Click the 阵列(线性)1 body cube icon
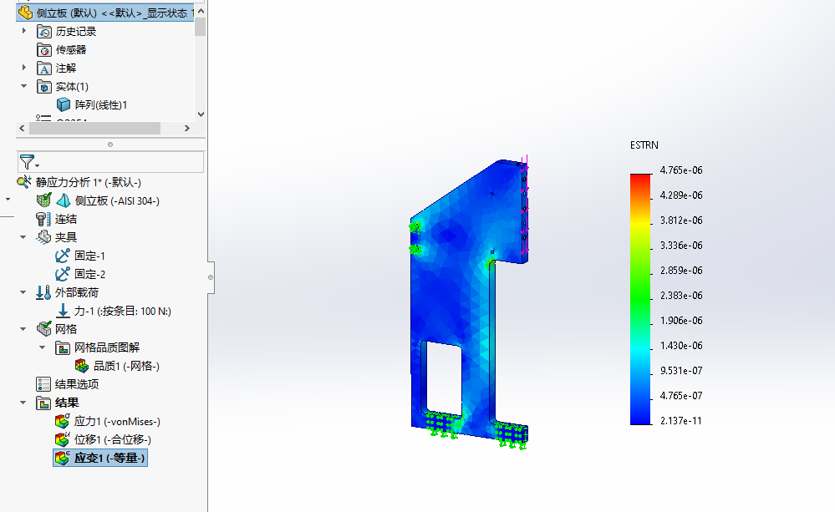This screenshot has height=512, width=835. click(x=64, y=105)
